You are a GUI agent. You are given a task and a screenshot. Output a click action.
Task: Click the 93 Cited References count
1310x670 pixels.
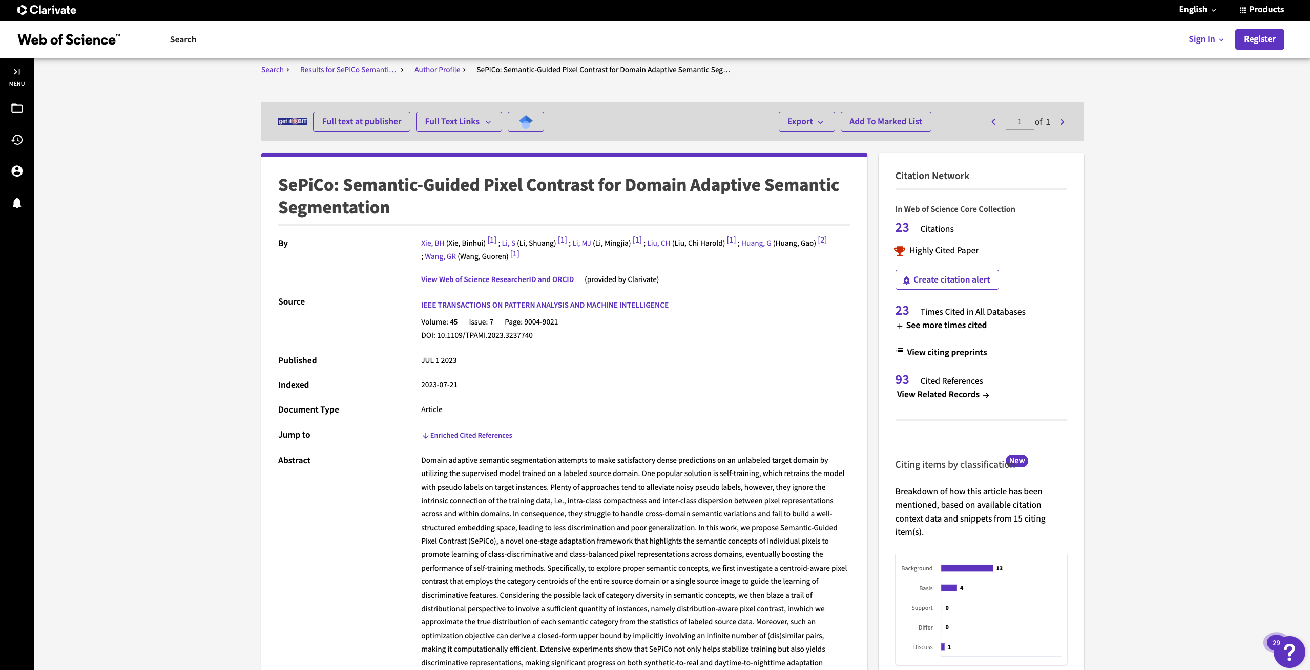point(902,380)
